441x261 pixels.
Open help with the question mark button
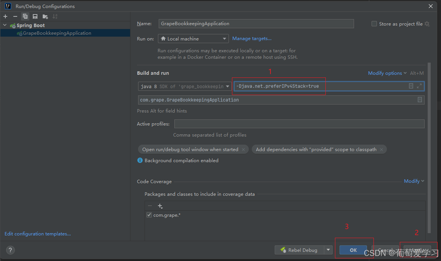(10, 250)
